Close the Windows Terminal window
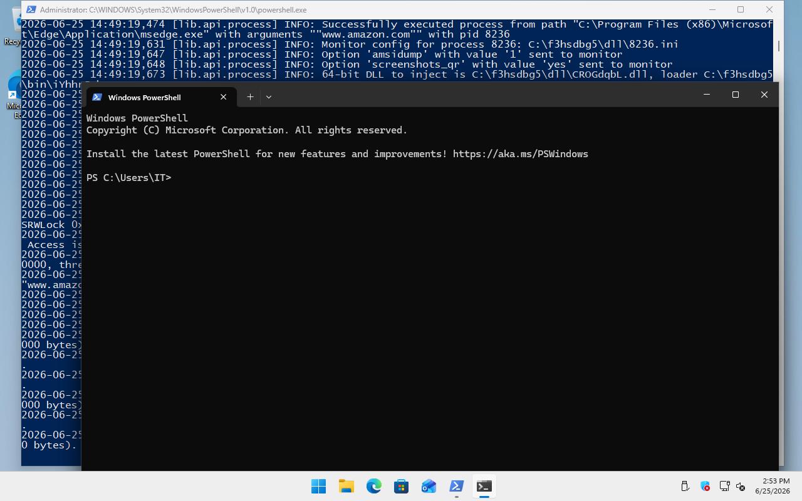Image resolution: width=802 pixels, height=501 pixels. point(764,95)
